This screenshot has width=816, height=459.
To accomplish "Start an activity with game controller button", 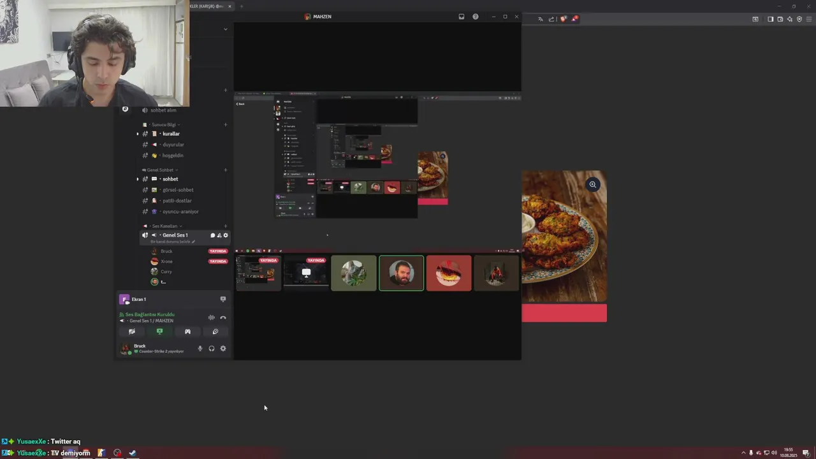I will pos(187,331).
